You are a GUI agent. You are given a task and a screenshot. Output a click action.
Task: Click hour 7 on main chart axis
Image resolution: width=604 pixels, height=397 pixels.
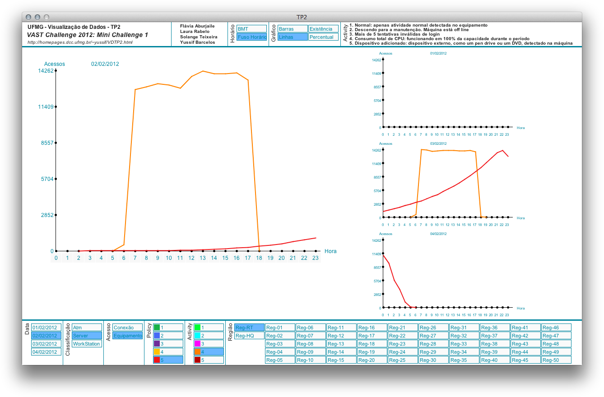[135, 258]
